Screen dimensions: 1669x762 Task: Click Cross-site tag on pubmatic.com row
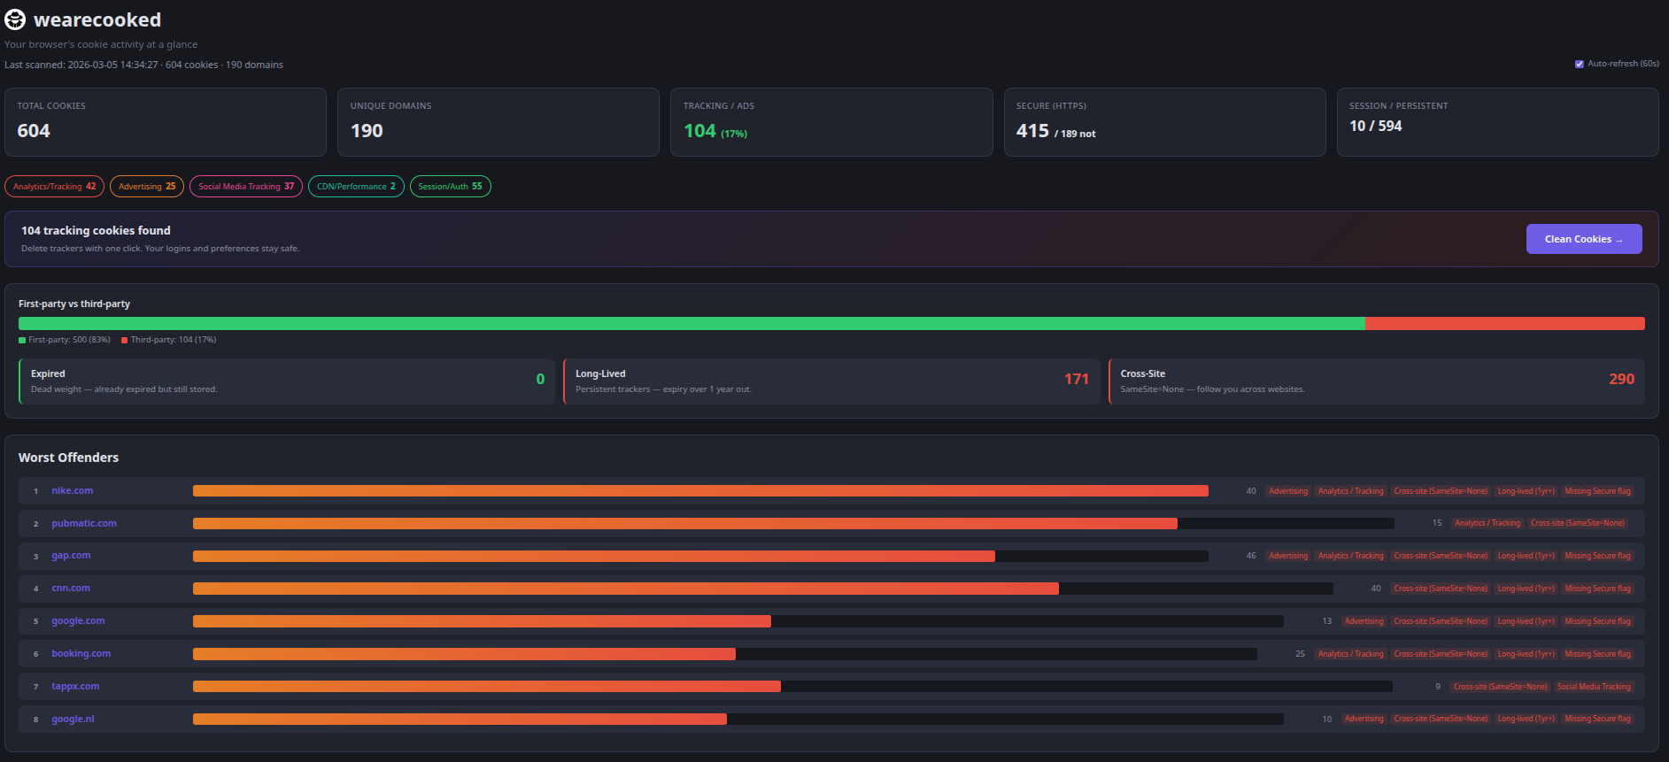(x=1578, y=523)
